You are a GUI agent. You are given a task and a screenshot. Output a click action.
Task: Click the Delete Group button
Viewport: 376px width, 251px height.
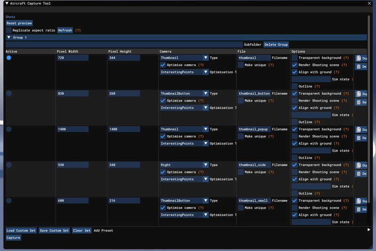point(276,45)
